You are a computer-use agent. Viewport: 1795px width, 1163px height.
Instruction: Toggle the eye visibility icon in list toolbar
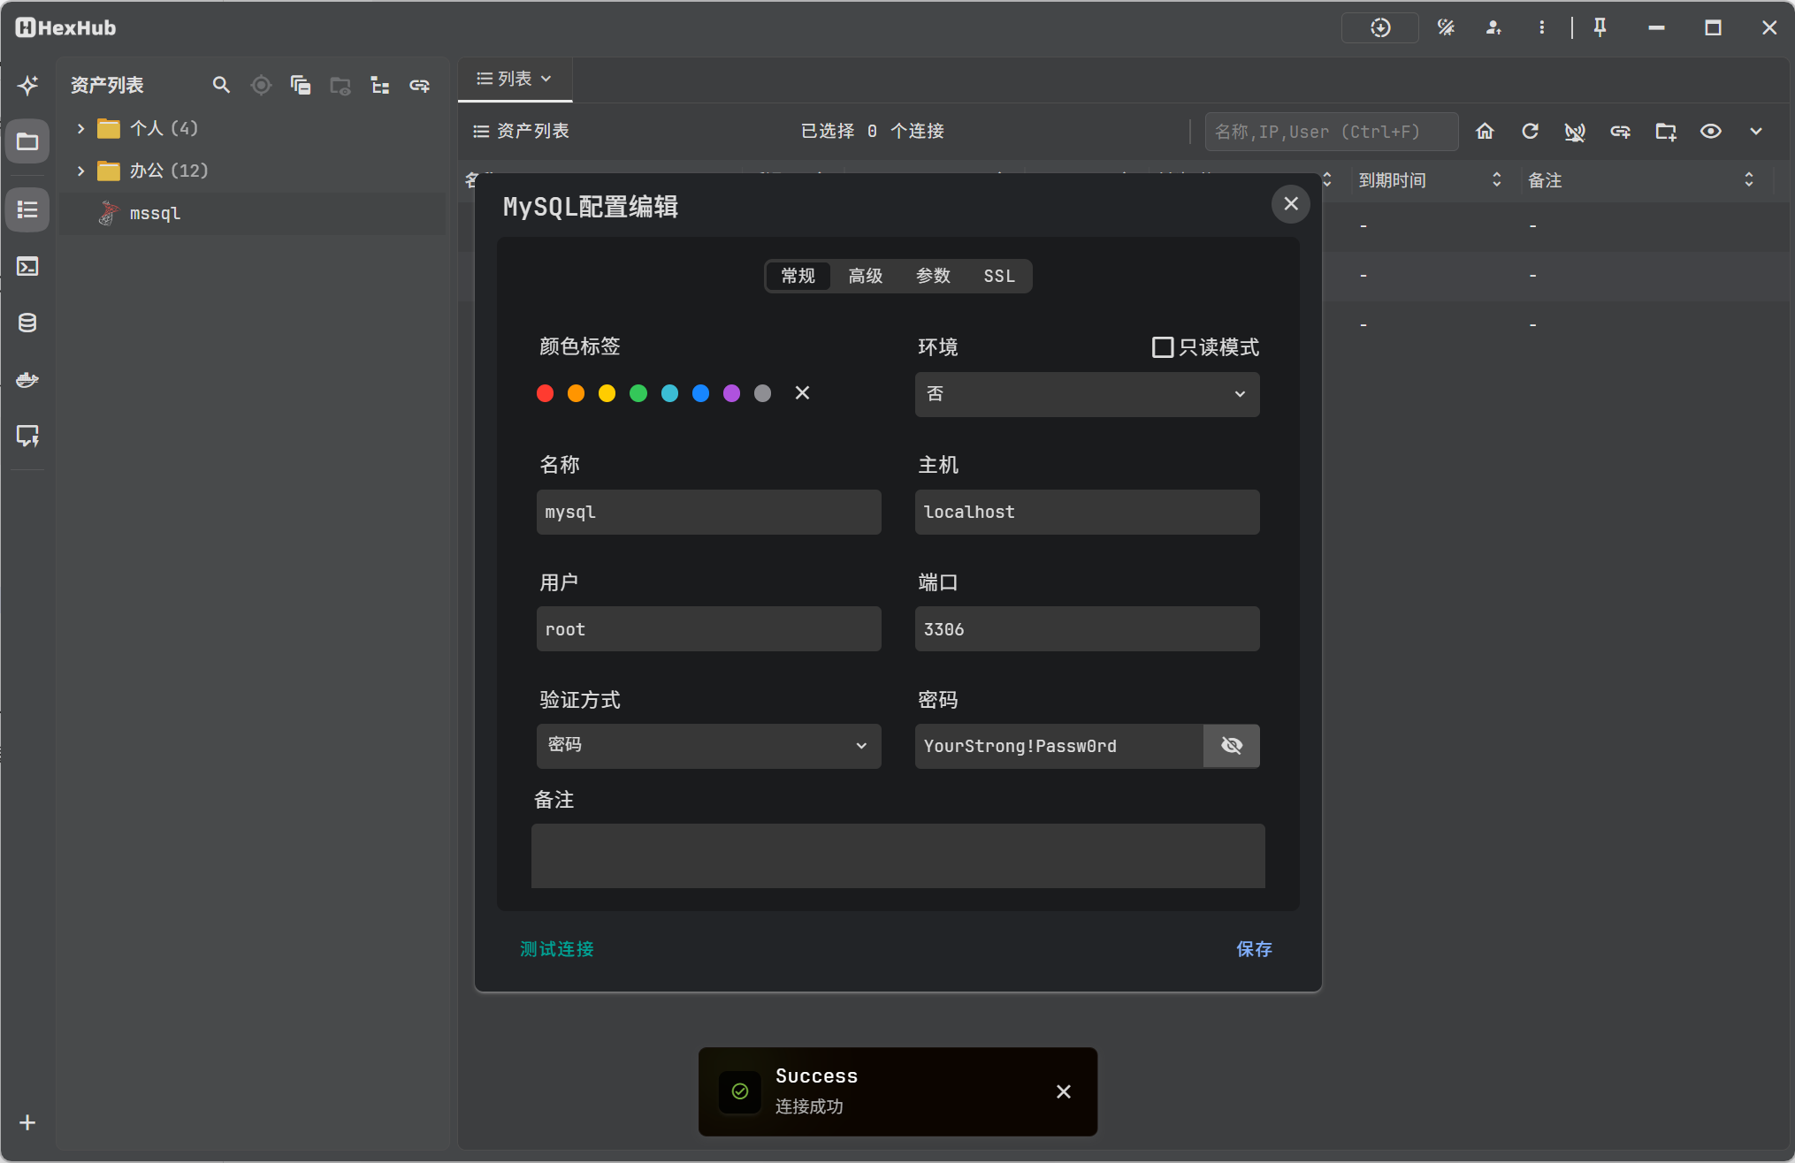pos(1711,132)
